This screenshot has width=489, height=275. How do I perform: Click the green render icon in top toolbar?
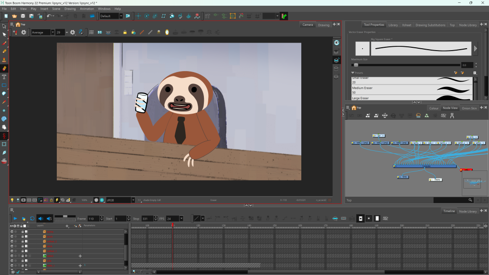point(284,16)
